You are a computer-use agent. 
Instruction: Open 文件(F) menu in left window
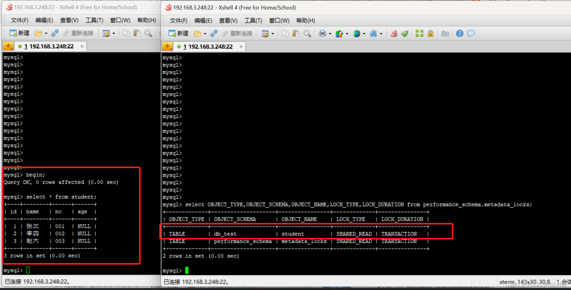20,20
